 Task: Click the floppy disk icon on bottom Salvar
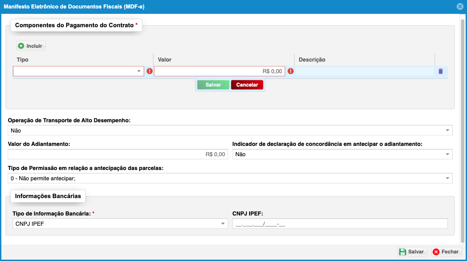pos(403,252)
